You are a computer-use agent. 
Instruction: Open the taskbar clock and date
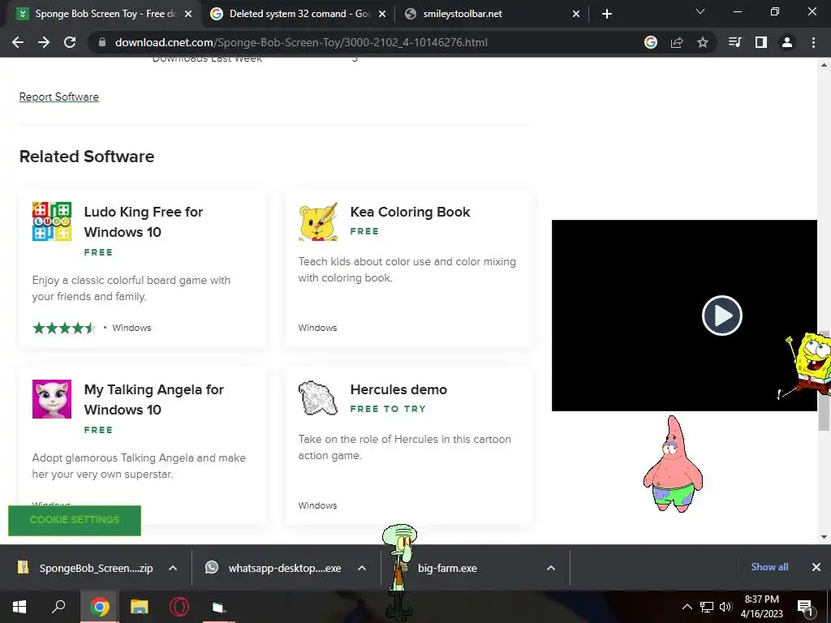point(761,607)
